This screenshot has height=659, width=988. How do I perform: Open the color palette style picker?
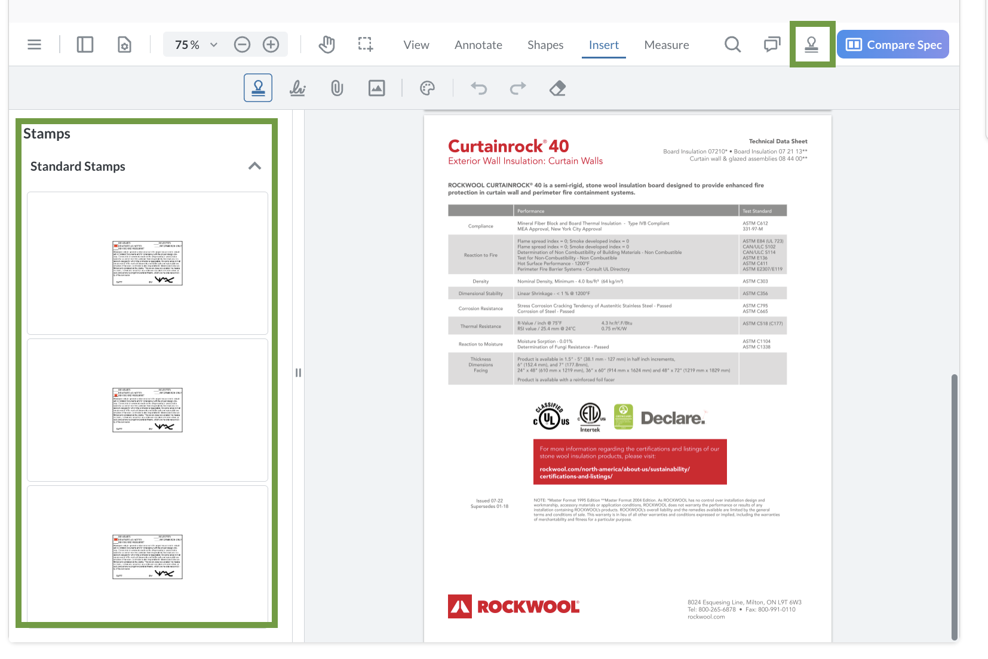(427, 88)
